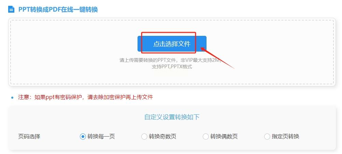The width and height of the screenshot is (342, 154).
Task: Click the red password protection notice text
Action: pyautogui.click(x=85, y=97)
